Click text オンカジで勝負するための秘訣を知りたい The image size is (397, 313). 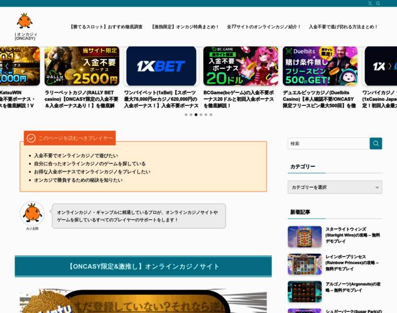click(78, 180)
